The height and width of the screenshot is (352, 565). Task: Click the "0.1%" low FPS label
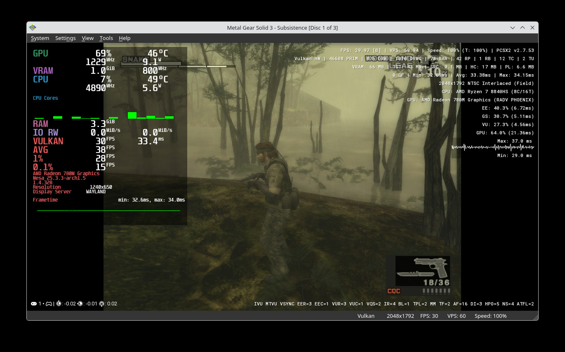[x=43, y=167]
